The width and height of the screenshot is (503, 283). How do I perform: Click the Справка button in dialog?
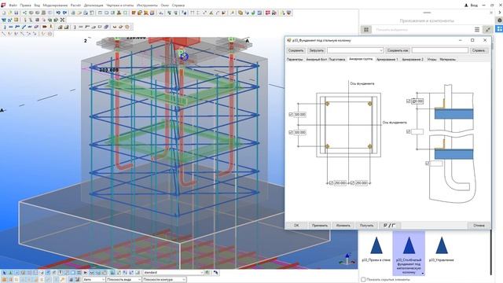pos(479,50)
